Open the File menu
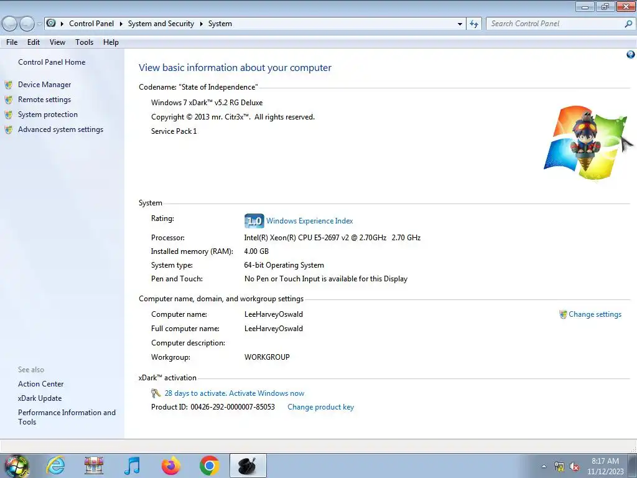 pos(12,42)
